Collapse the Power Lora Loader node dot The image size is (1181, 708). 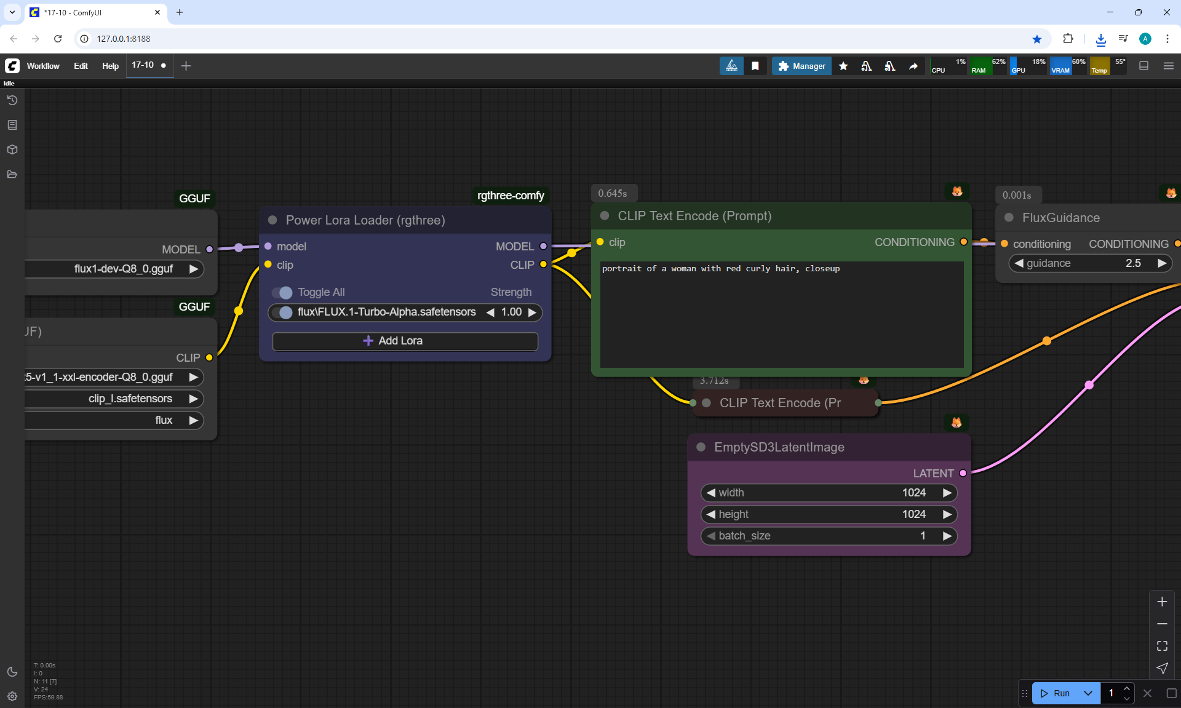point(272,220)
